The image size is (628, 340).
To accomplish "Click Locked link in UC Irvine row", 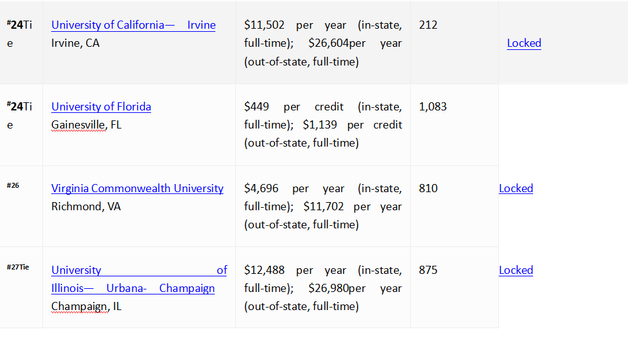I will click(524, 43).
